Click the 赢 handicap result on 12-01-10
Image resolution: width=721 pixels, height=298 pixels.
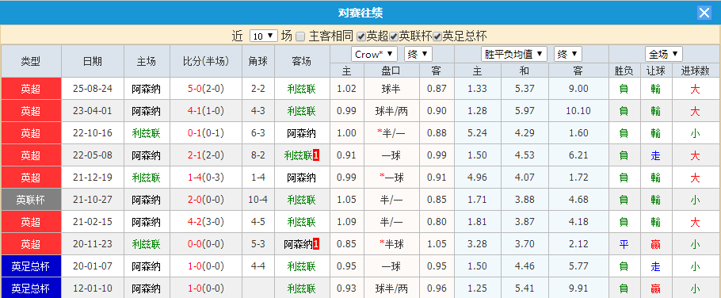click(656, 288)
